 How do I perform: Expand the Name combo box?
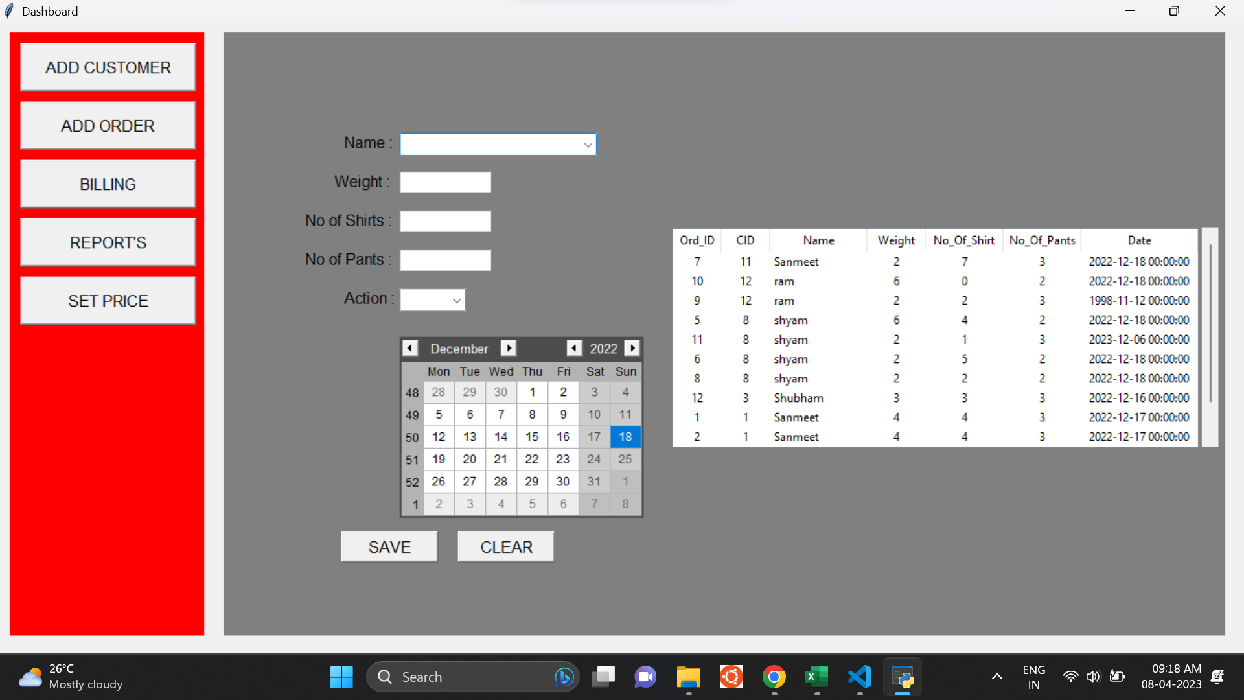pyautogui.click(x=588, y=145)
